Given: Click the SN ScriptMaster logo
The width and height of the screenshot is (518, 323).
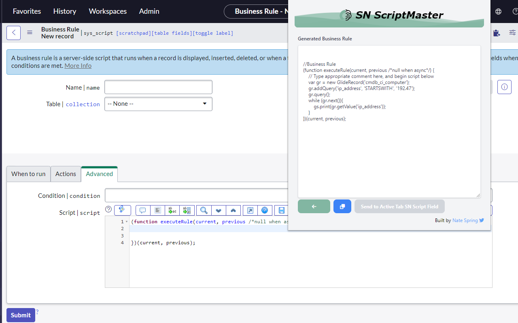Looking at the screenshot, I should [391, 15].
